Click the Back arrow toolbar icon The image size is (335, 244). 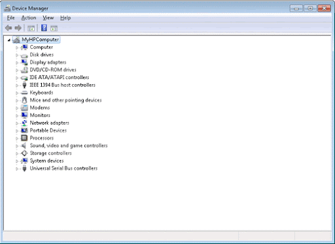[x=9, y=28]
